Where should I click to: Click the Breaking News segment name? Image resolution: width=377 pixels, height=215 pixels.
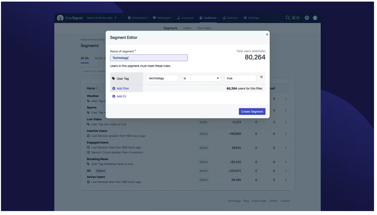pyautogui.click(x=98, y=160)
